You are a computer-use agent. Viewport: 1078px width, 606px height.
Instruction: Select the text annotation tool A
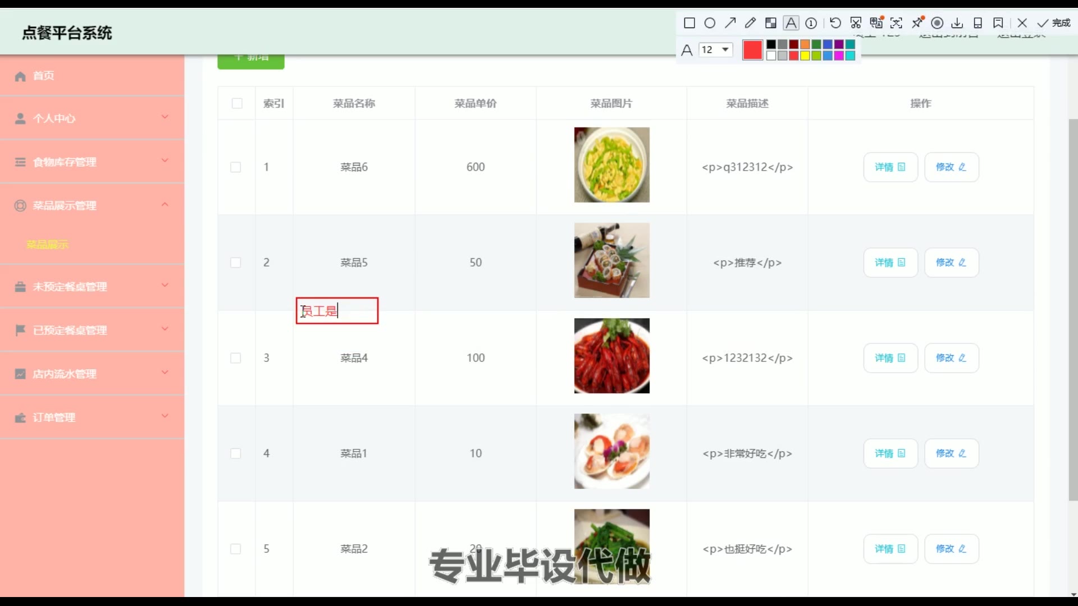click(x=791, y=23)
